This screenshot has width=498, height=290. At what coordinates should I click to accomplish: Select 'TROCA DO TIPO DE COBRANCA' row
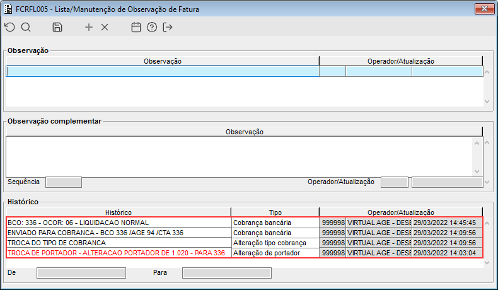click(119, 243)
